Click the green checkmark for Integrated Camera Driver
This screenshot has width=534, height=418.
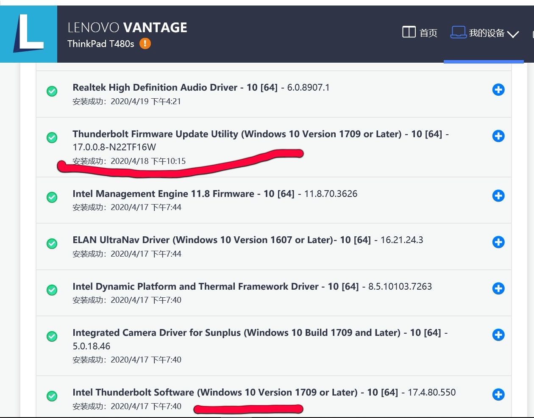tap(52, 337)
